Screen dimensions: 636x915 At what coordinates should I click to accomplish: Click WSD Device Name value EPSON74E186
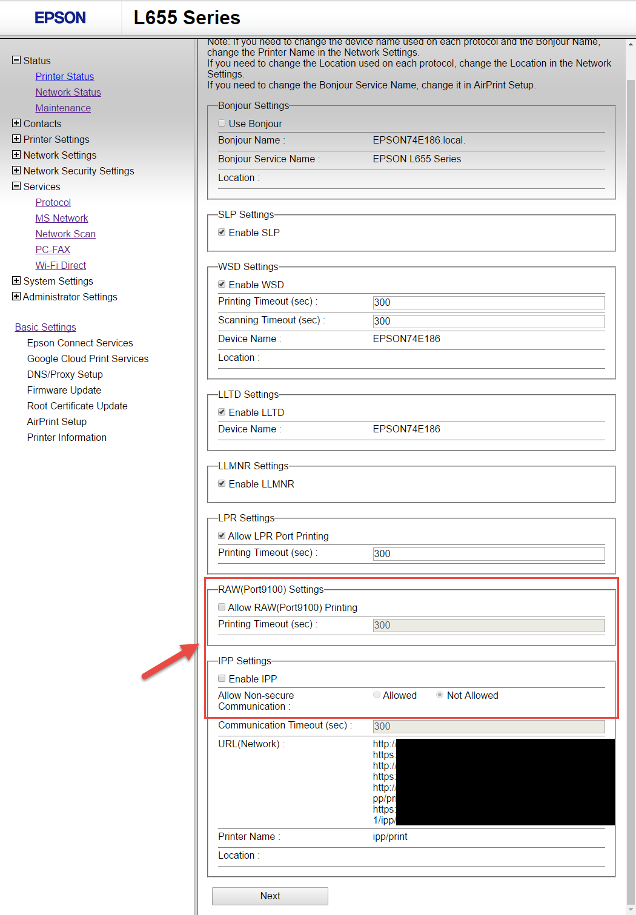click(406, 339)
